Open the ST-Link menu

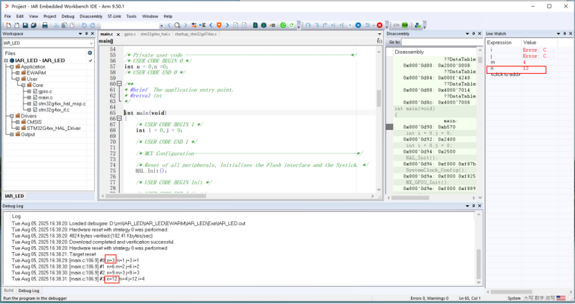click(x=114, y=17)
